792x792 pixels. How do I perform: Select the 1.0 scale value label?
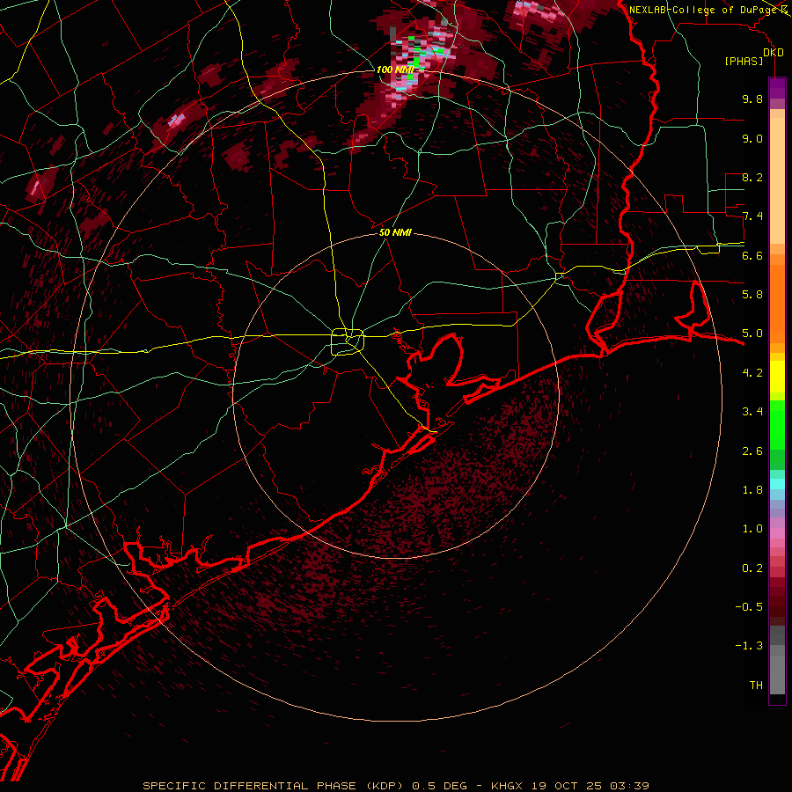(x=752, y=529)
